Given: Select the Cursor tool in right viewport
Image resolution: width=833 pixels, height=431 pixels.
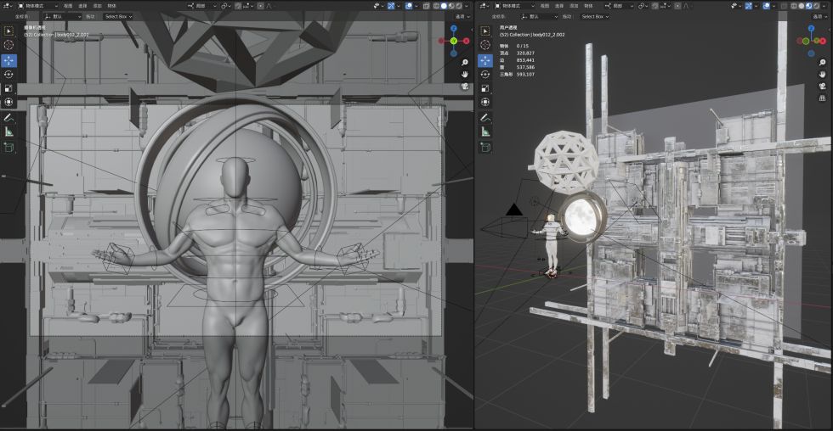Looking at the screenshot, I should click(485, 44).
